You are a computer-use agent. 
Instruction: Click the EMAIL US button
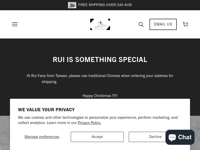tap(163, 24)
